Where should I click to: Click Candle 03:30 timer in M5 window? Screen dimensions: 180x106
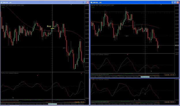point(169,75)
